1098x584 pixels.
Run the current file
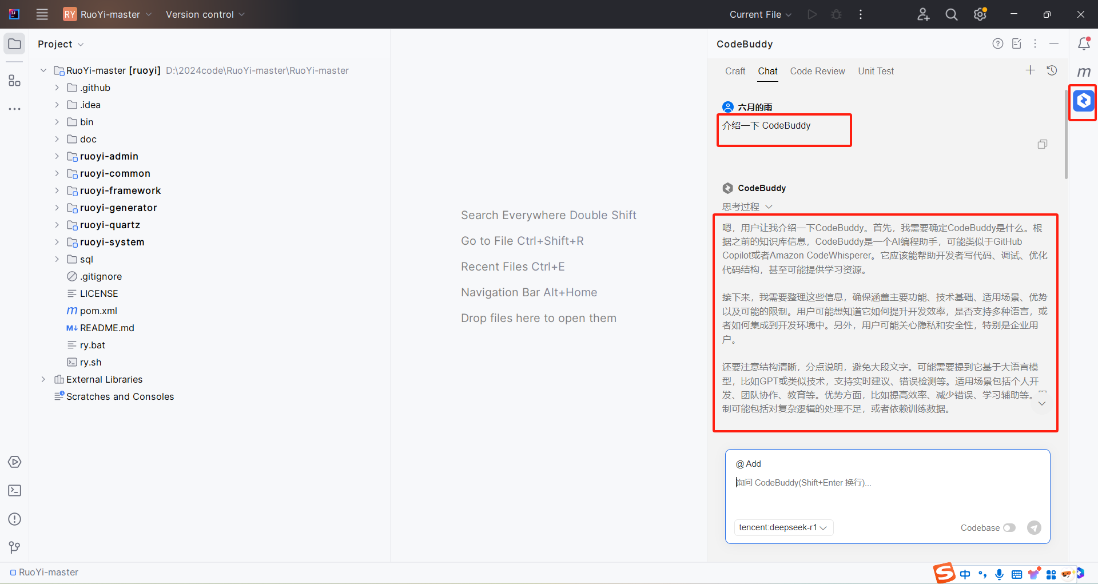click(x=812, y=14)
